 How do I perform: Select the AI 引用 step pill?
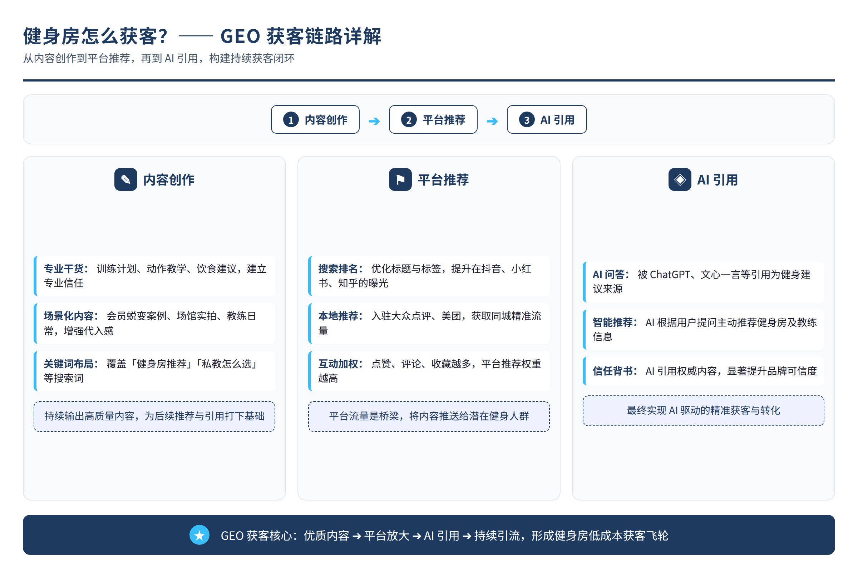coord(547,120)
